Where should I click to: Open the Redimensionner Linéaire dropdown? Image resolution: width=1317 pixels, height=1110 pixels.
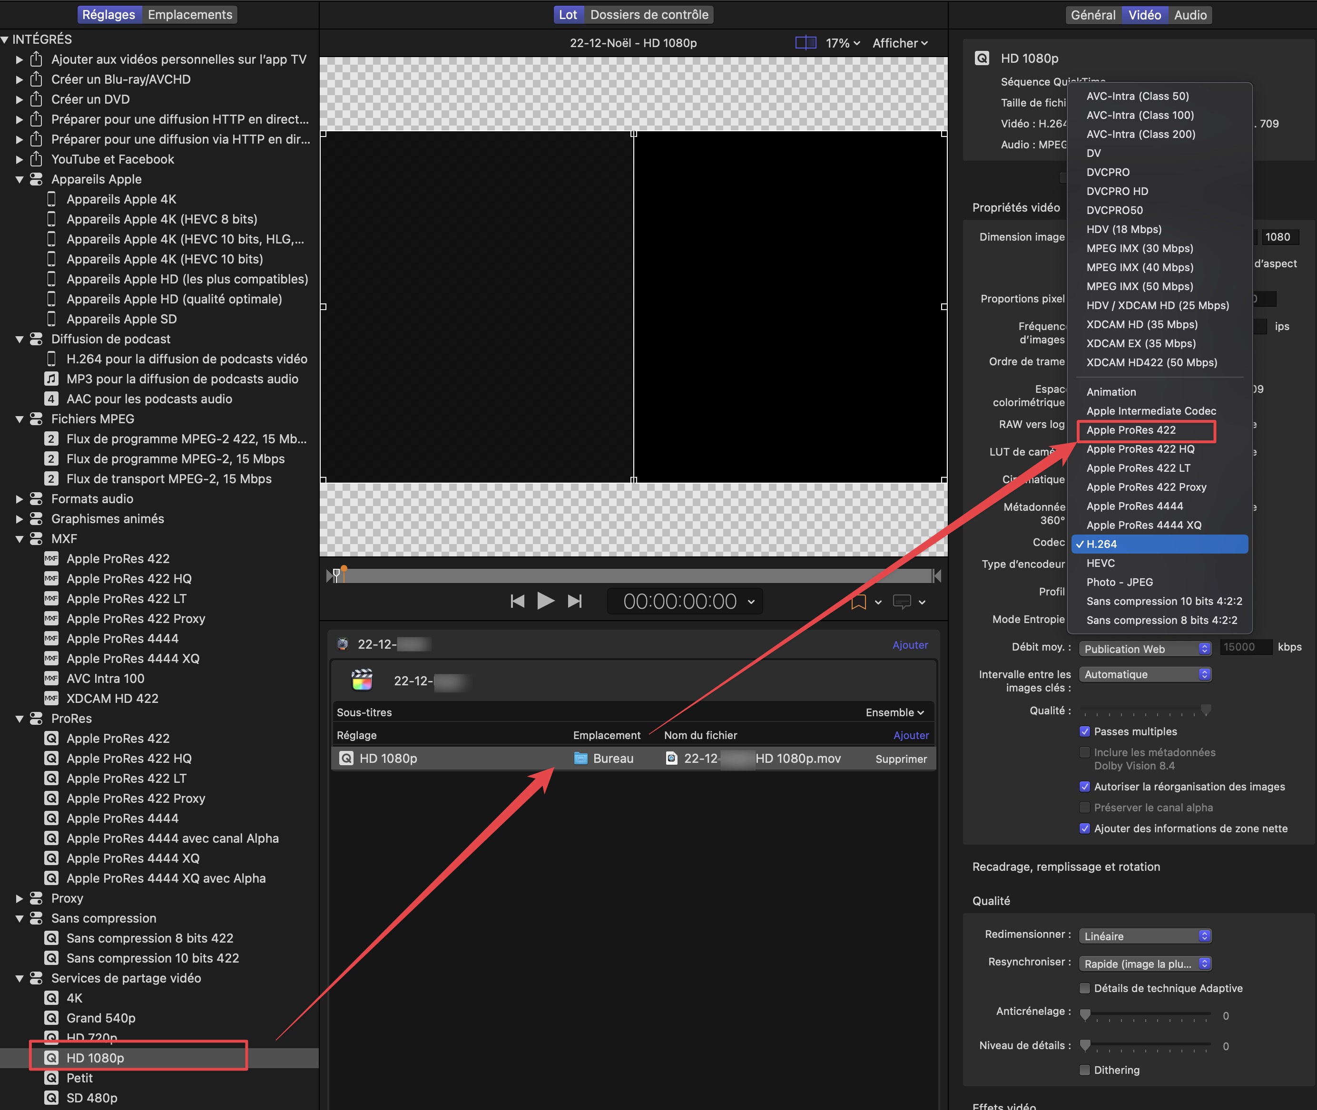(1144, 935)
